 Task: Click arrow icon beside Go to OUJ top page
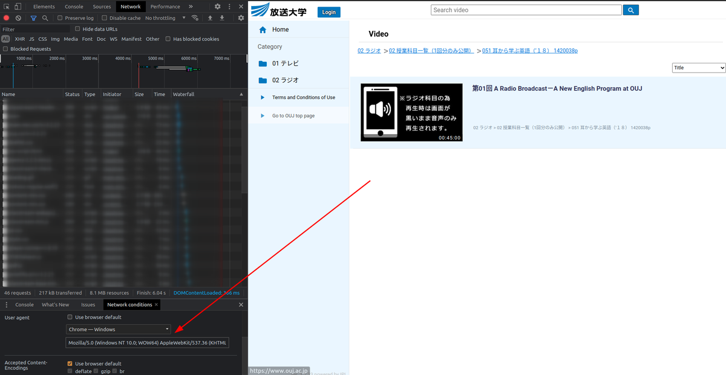pos(263,115)
